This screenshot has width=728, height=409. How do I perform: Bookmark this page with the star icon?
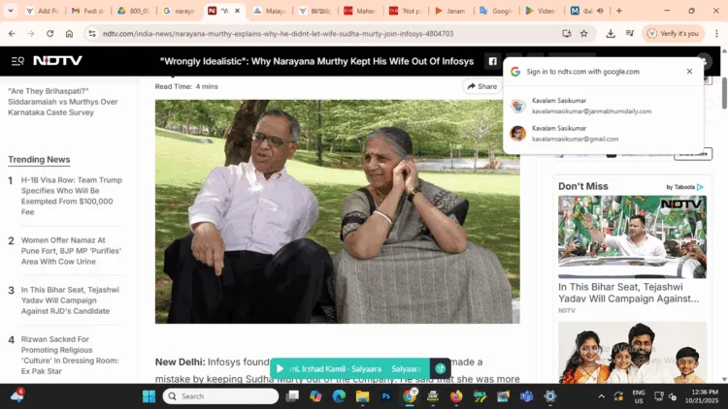point(583,33)
